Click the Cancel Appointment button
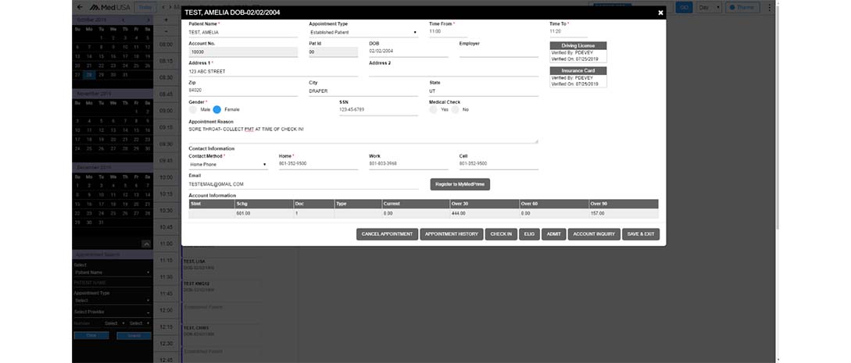The image size is (851, 363). (387, 234)
